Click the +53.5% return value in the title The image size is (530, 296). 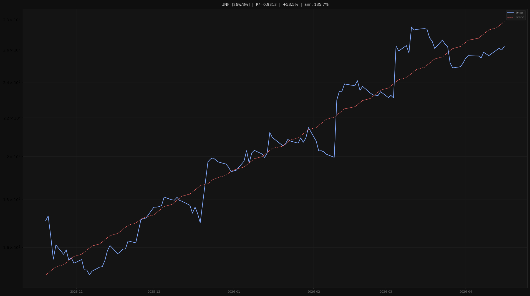pos(290,4)
